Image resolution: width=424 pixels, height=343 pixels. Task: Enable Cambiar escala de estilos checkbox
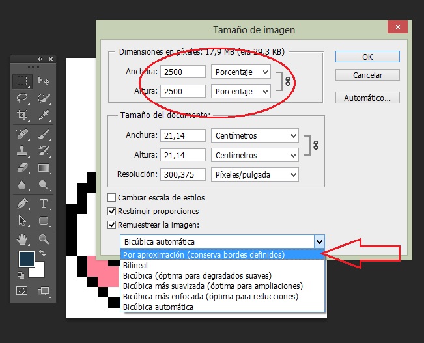(x=111, y=198)
